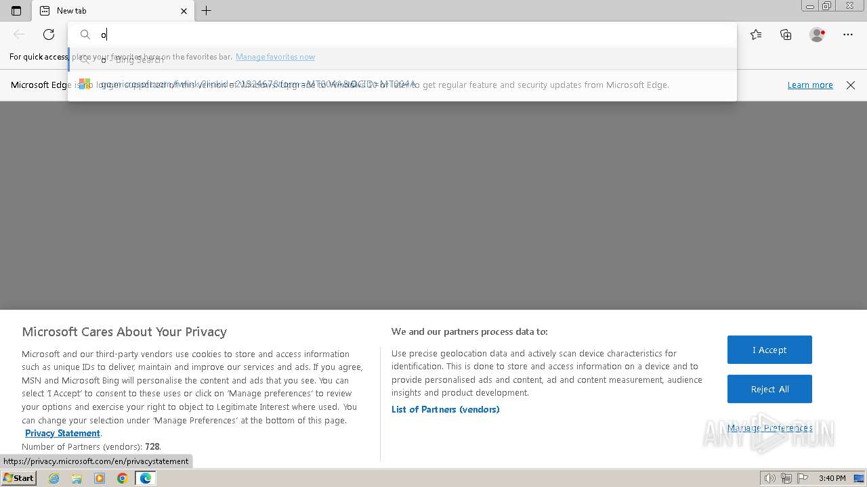This screenshot has height=487, width=867.
Task: Click the I Accept button
Action: pyautogui.click(x=769, y=350)
